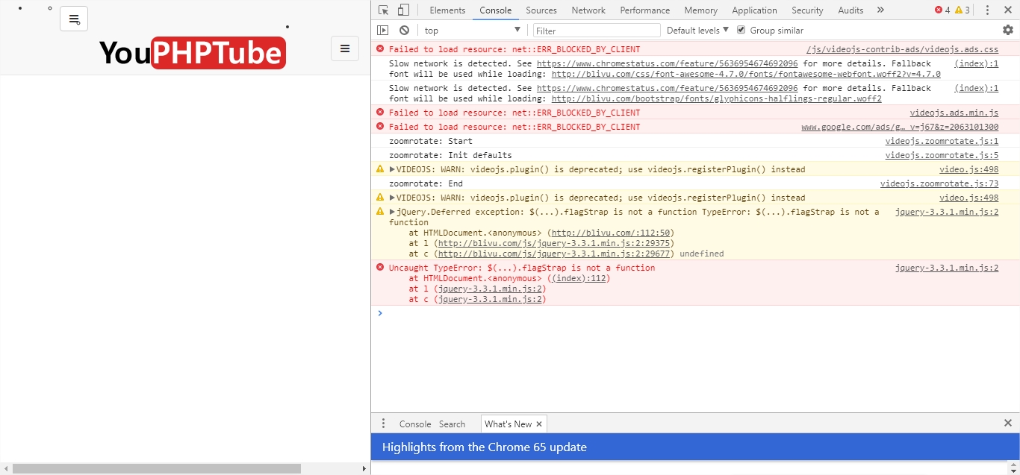This screenshot has width=1020, height=475.
Task: Open the videojs.zoomrotate.js:73 link
Action: click(939, 183)
